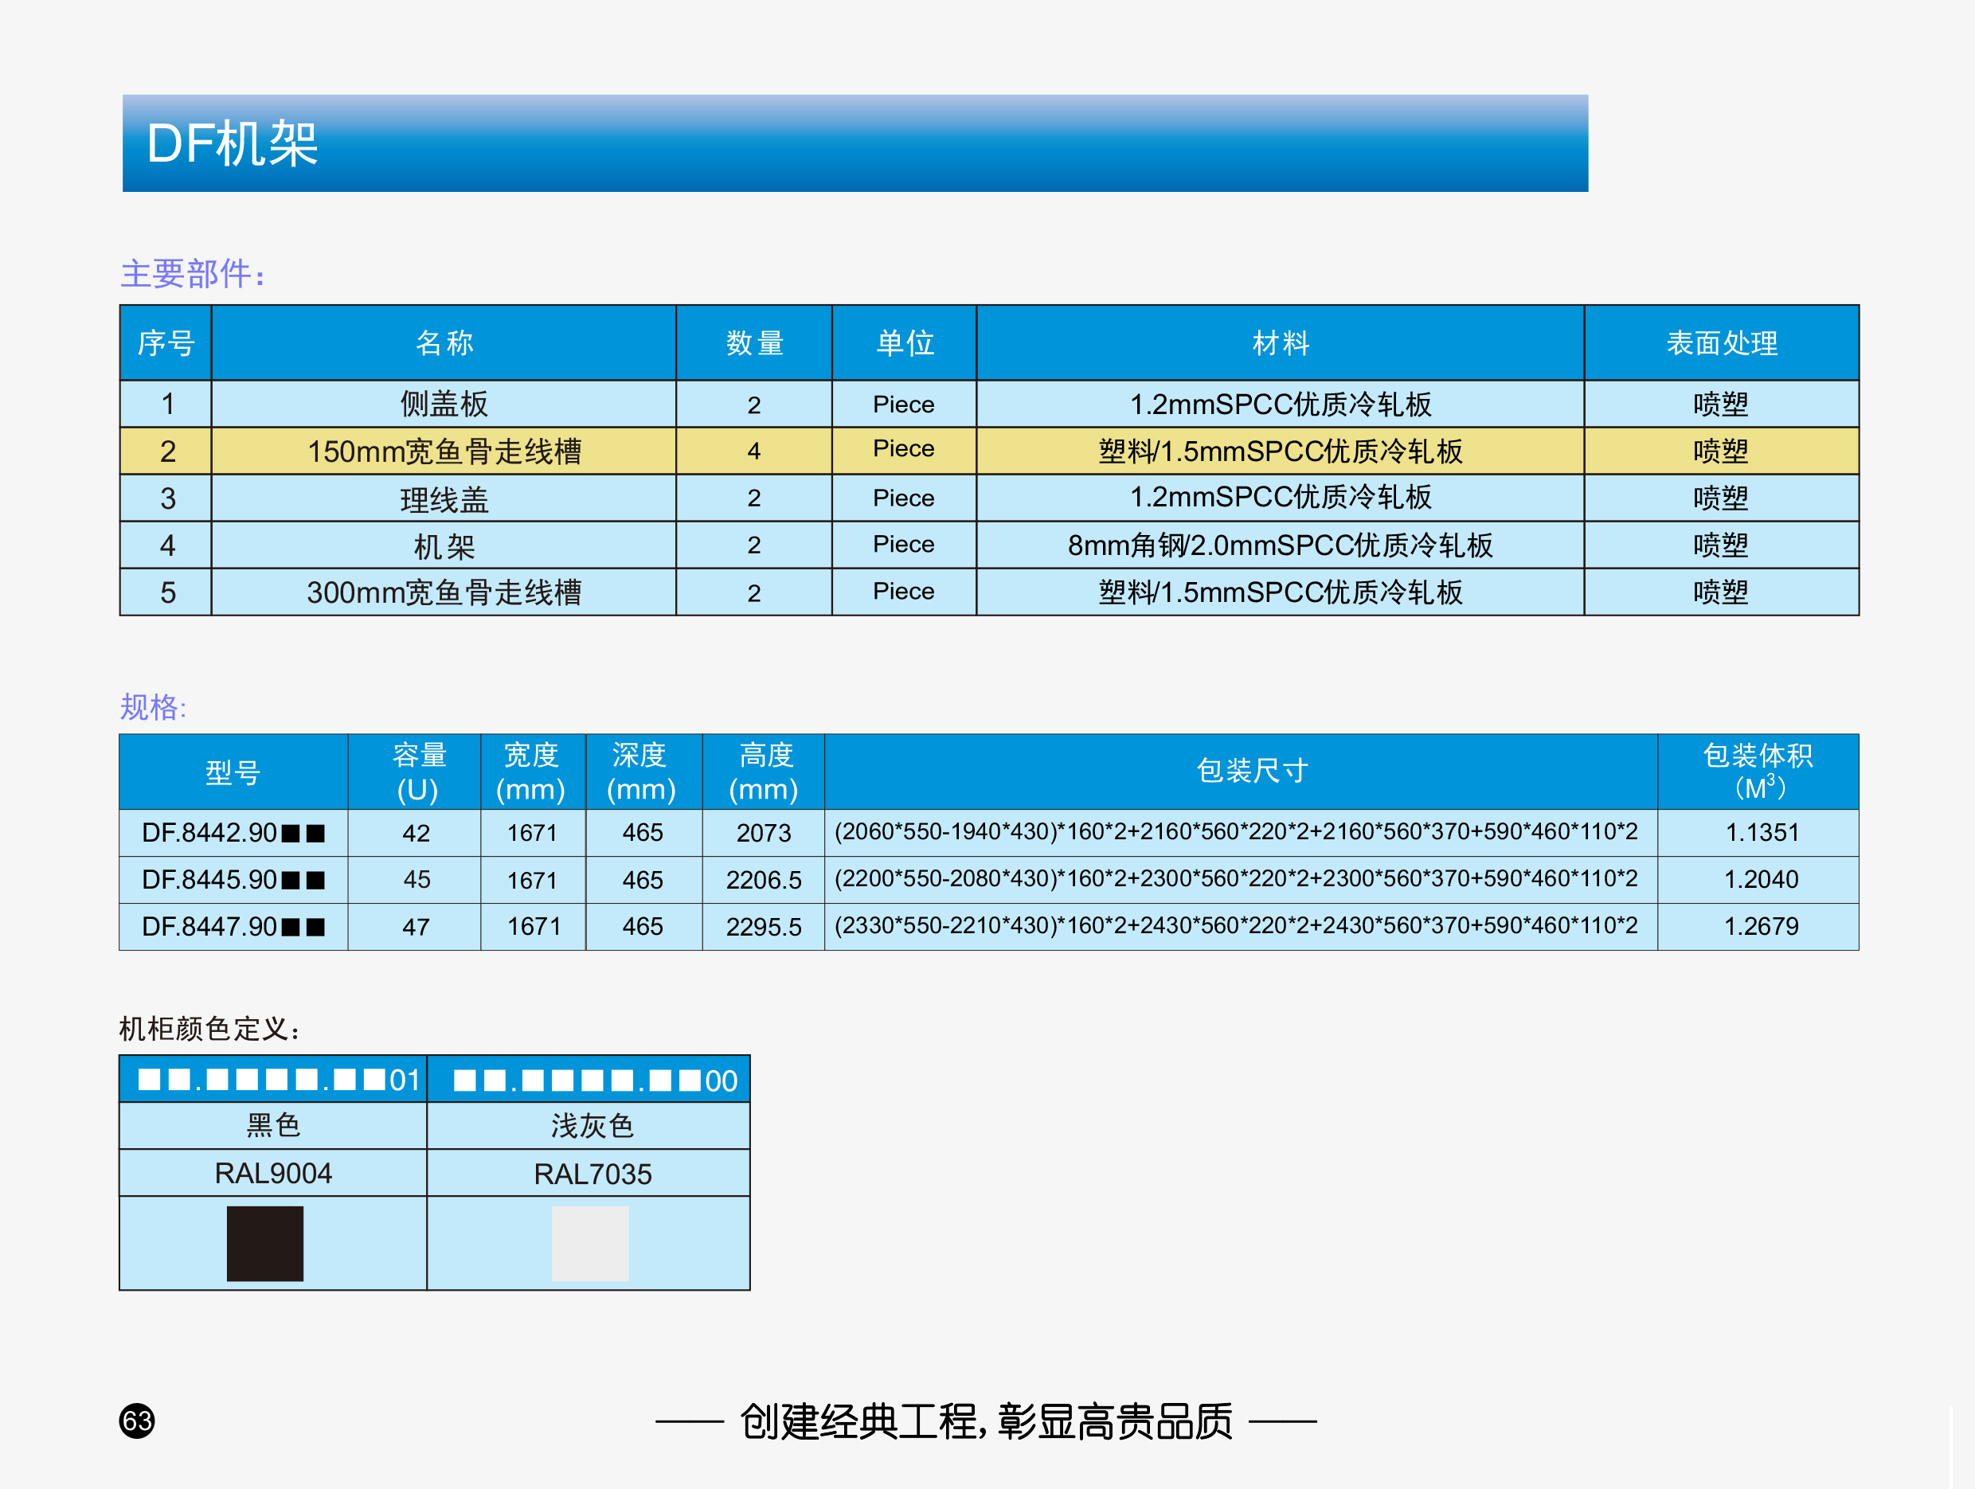The height and width of the screenshot is (1489, 1975).
Task: Select the 300mm宽鱼骨走线槽 cell
Action: click(x=444, y=592)
